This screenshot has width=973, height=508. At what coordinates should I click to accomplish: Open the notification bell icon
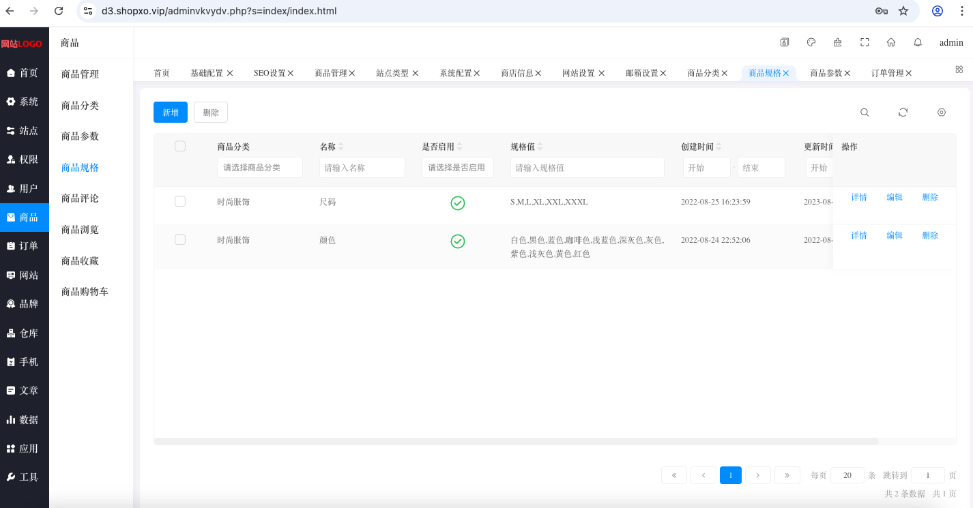click(x=918, y=42)
